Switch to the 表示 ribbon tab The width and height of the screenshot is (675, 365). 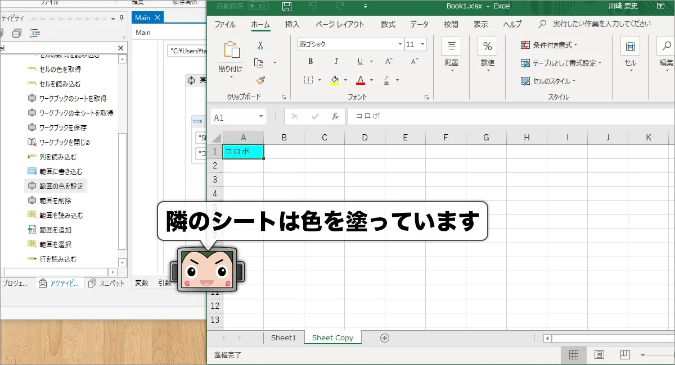tap(481, 24)
